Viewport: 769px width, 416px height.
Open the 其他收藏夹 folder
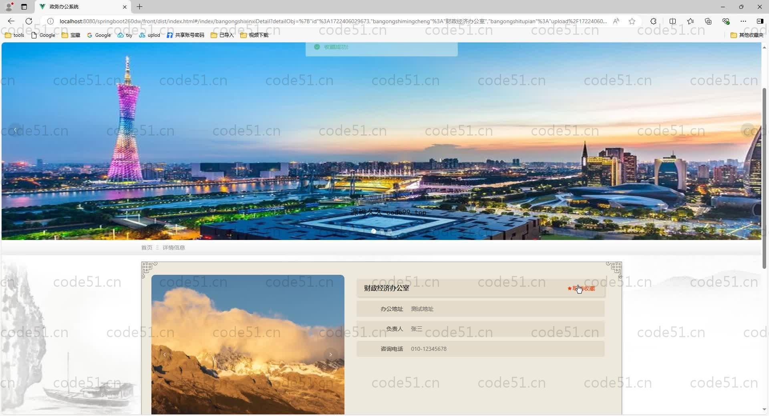(747, 35)
